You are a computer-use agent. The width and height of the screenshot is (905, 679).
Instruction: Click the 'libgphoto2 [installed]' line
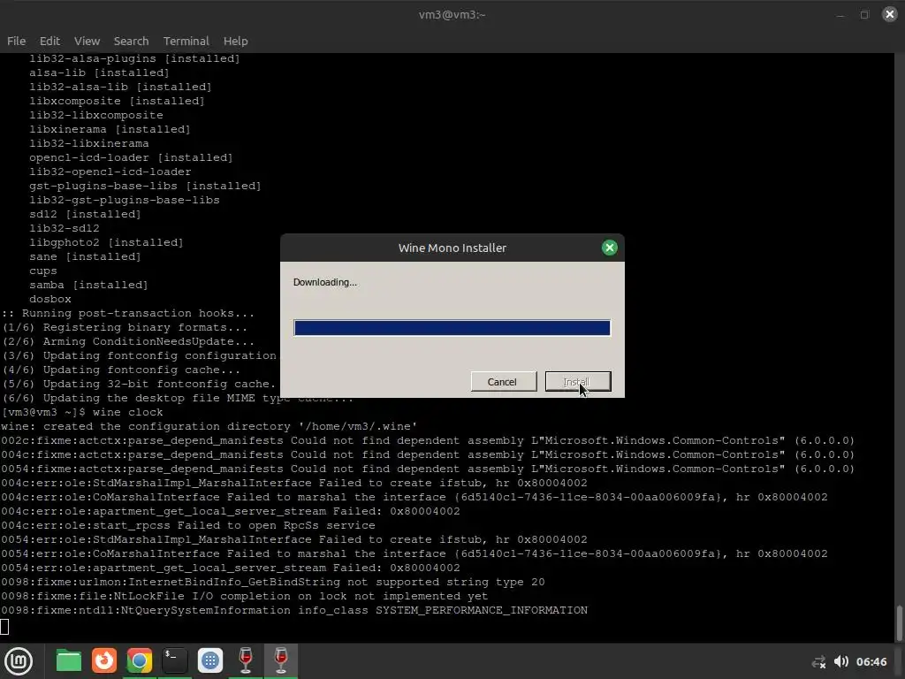[x=106, y=242]
